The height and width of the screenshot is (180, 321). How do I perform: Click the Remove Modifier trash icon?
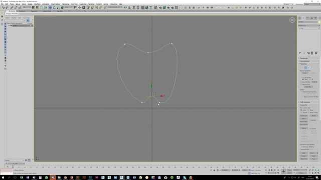tap(312, 53)
